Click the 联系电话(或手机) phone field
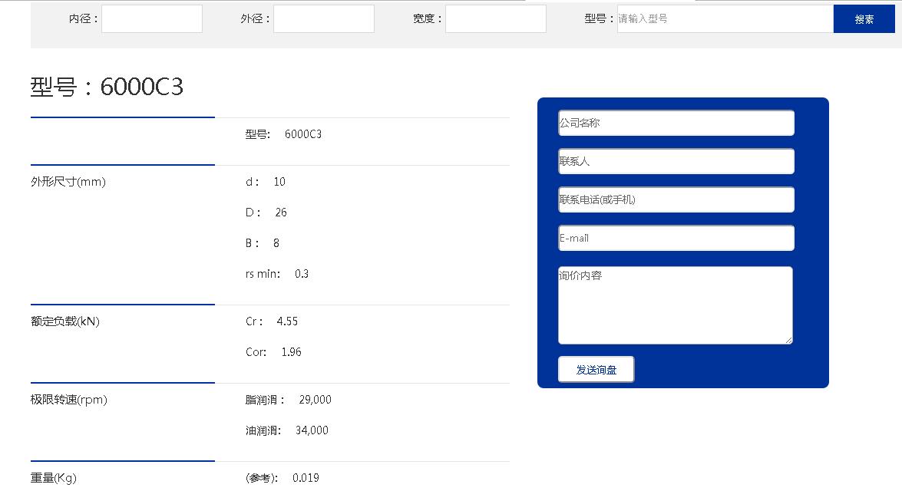902x501 pixels. pyautogui.click(x=676, y=199)
